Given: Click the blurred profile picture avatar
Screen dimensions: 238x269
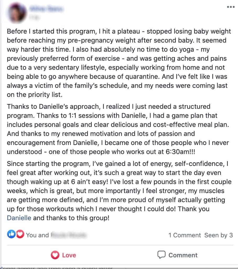Looking at the screenshot, I should (x=17, y=13).
